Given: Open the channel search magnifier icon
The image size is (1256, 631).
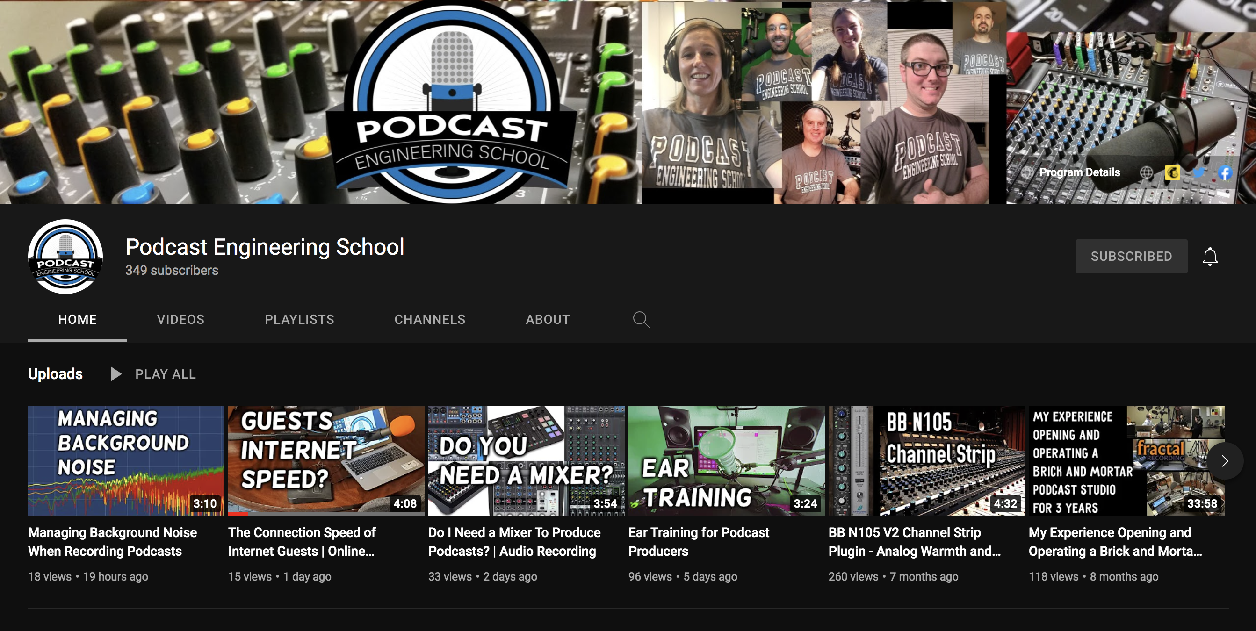Looking at the screenshot, I should coord(641,320).
